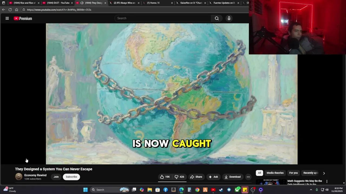Select Recently uploaded filter chip
Screen dimensions: 346x194
click(x=311, y=173)
